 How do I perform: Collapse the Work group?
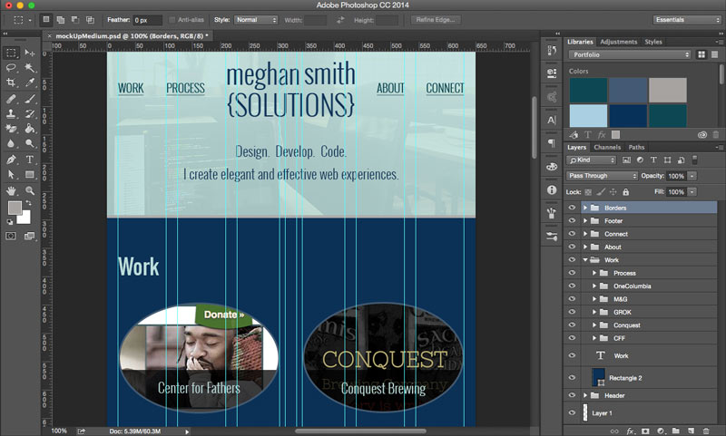[585, 260]
